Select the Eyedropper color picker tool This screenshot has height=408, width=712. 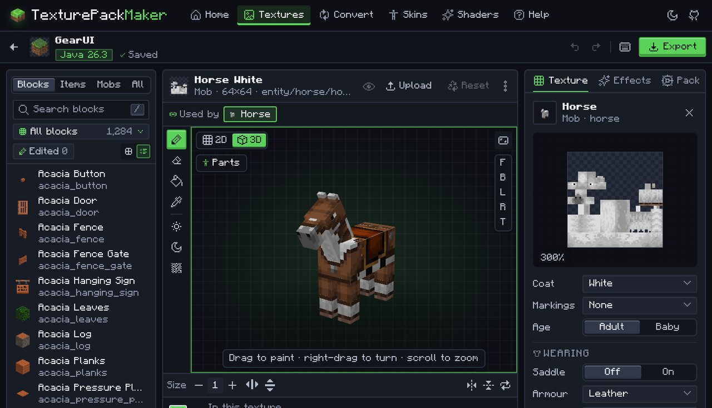pos(176,202)
